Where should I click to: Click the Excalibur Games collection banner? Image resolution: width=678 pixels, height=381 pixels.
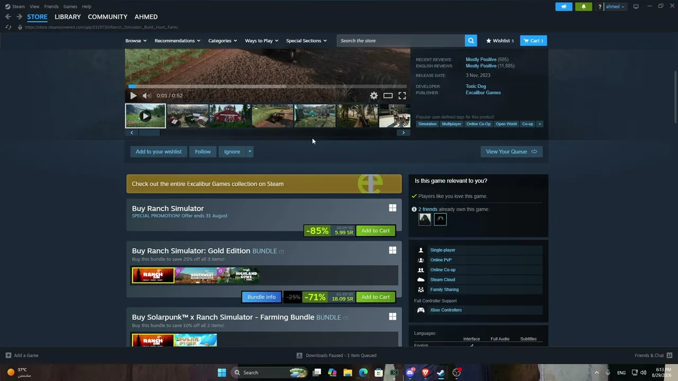click(x=264, y=184)
